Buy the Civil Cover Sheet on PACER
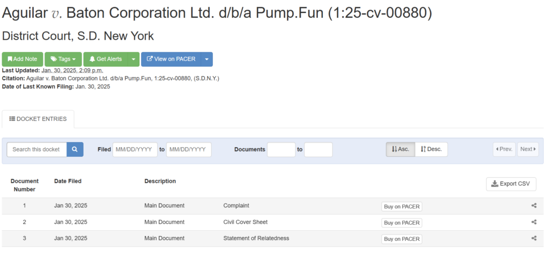The image size is (549, 263). pyautogui.click(x=402, y=223)
